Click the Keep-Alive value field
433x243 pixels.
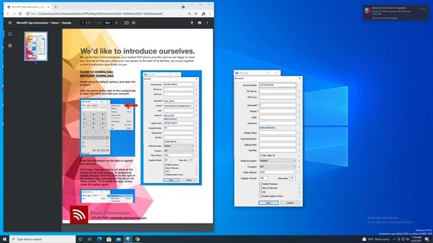click(292, 178)
